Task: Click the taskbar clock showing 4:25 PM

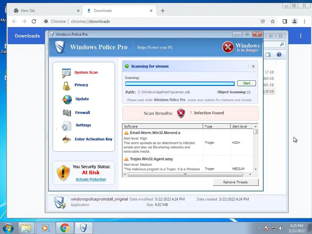Action: tap(296, 228)
